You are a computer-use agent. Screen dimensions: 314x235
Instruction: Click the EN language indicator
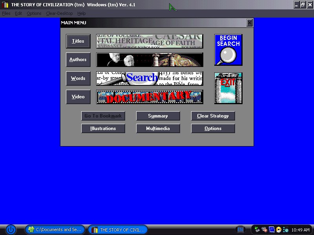click(240, 230)
